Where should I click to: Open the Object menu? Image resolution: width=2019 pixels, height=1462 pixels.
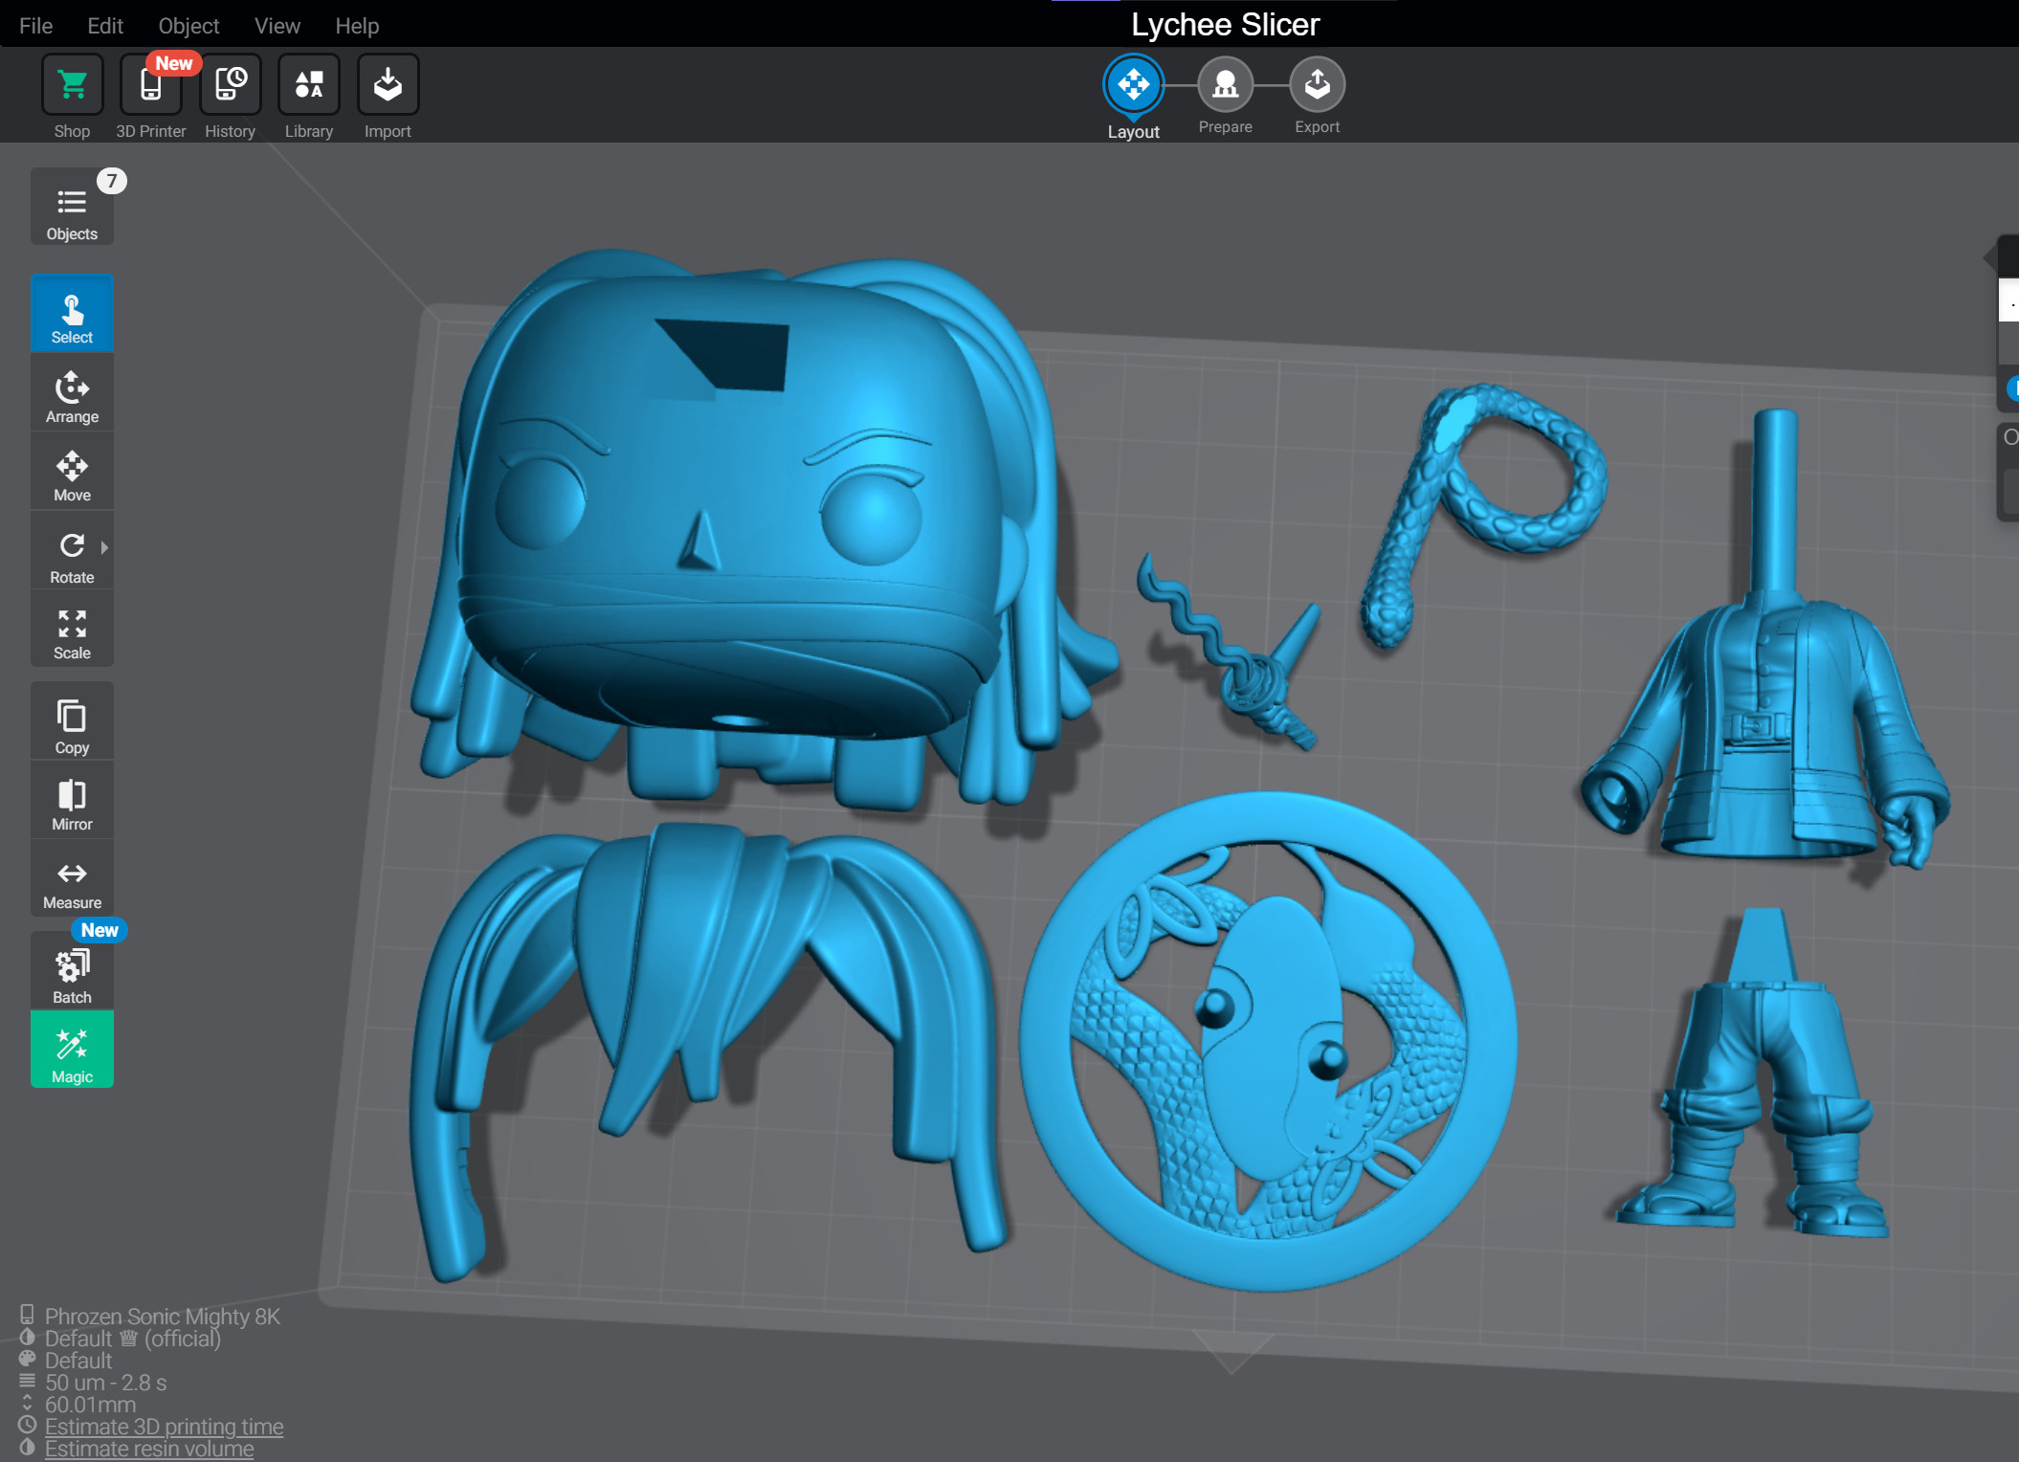coord(189,26)
